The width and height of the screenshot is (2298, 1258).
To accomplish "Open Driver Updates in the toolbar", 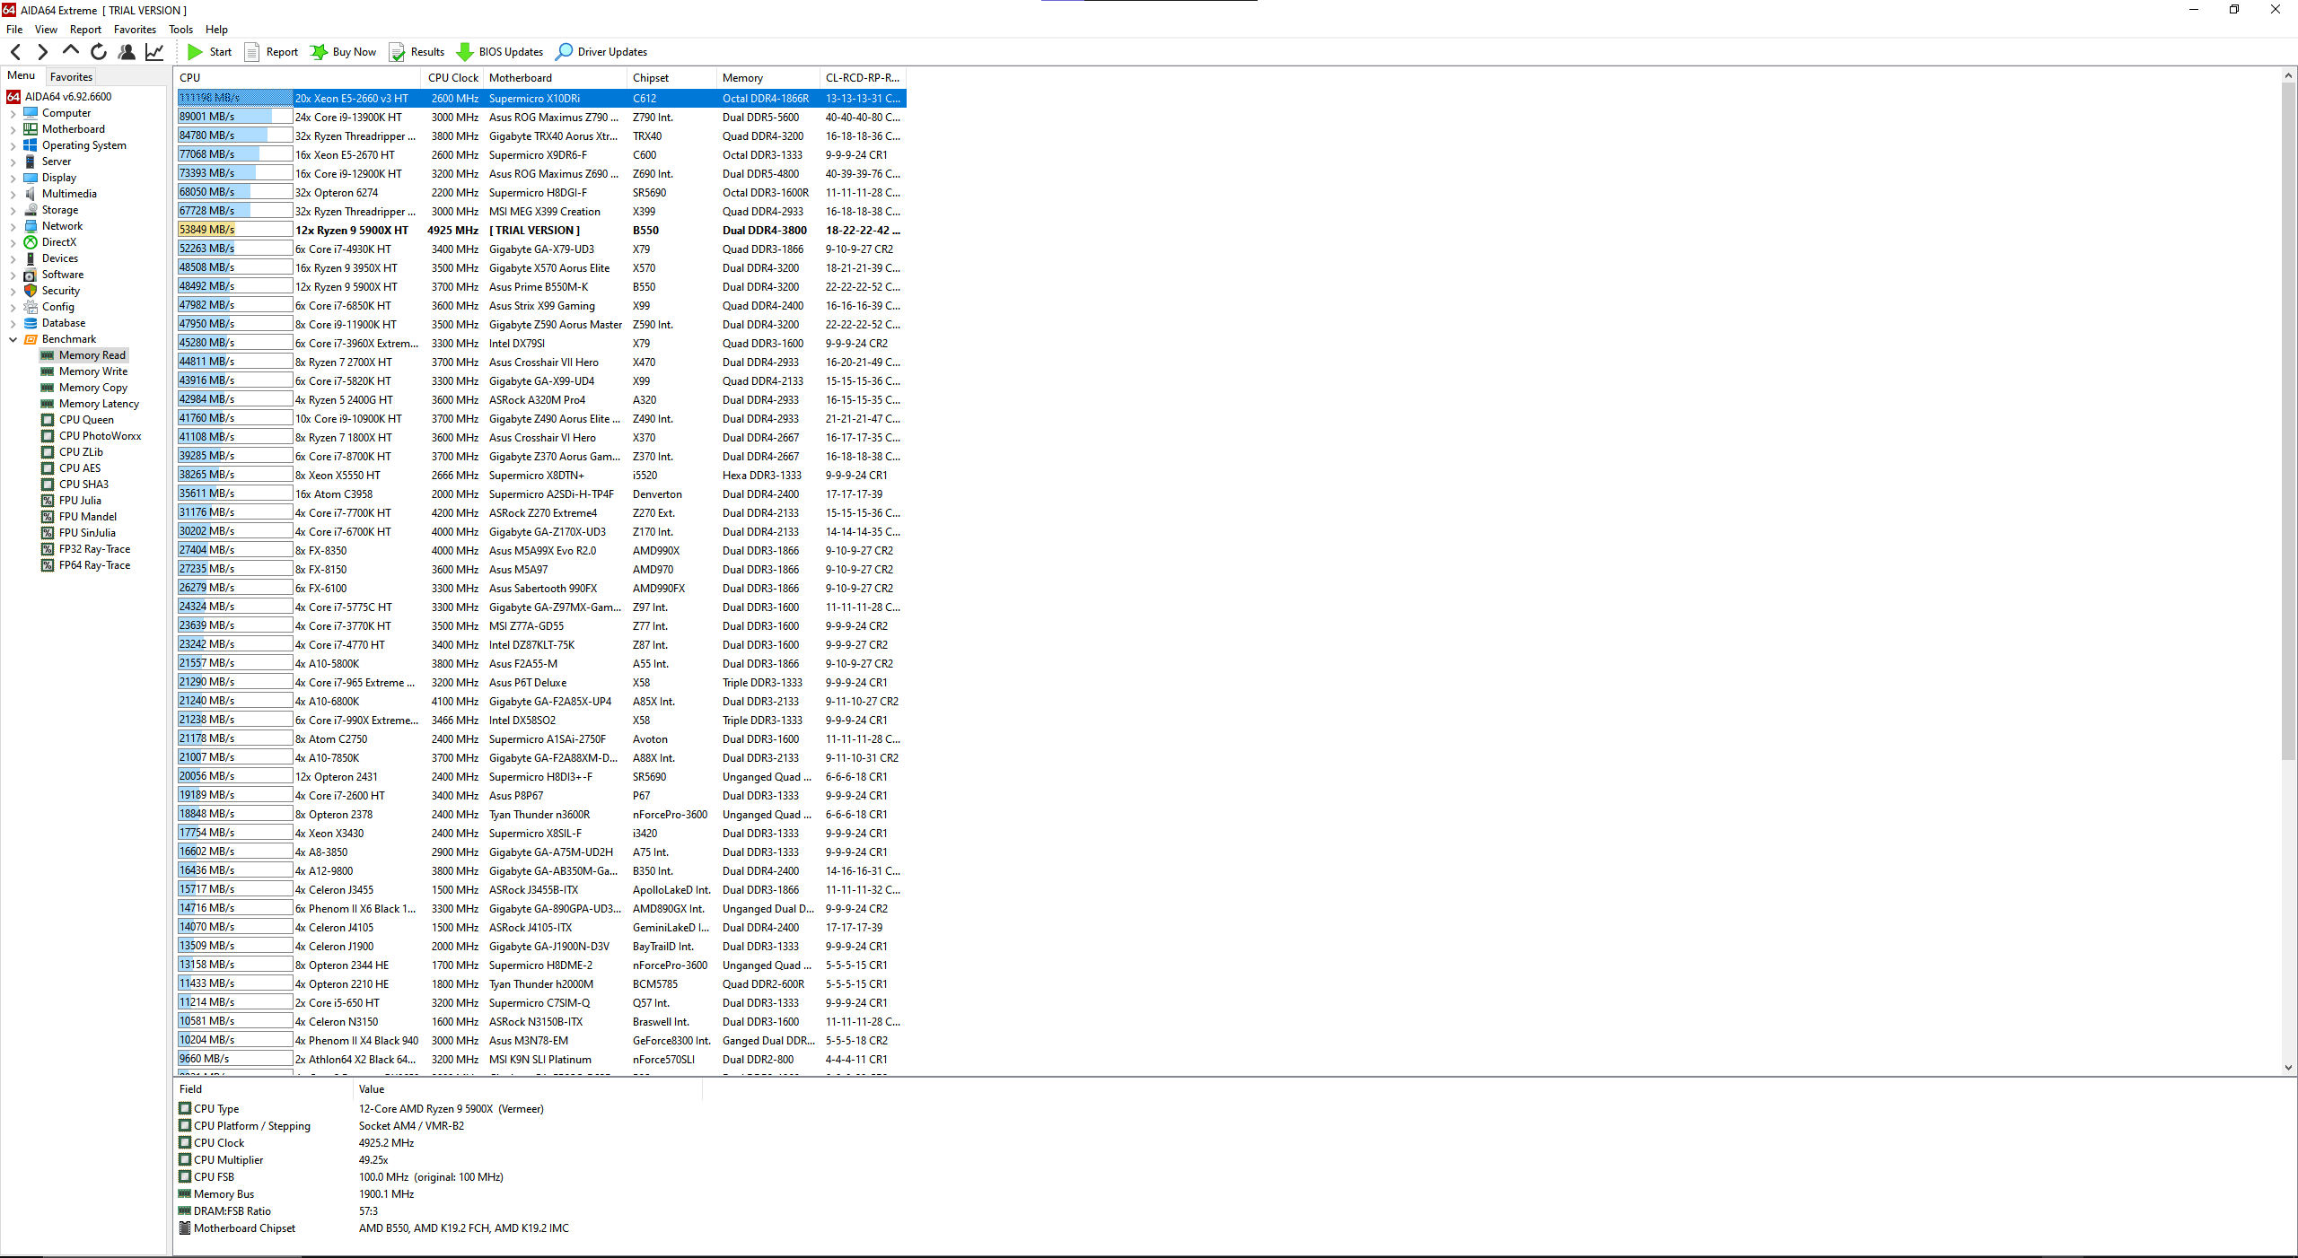I will click(x=601, y=52).
